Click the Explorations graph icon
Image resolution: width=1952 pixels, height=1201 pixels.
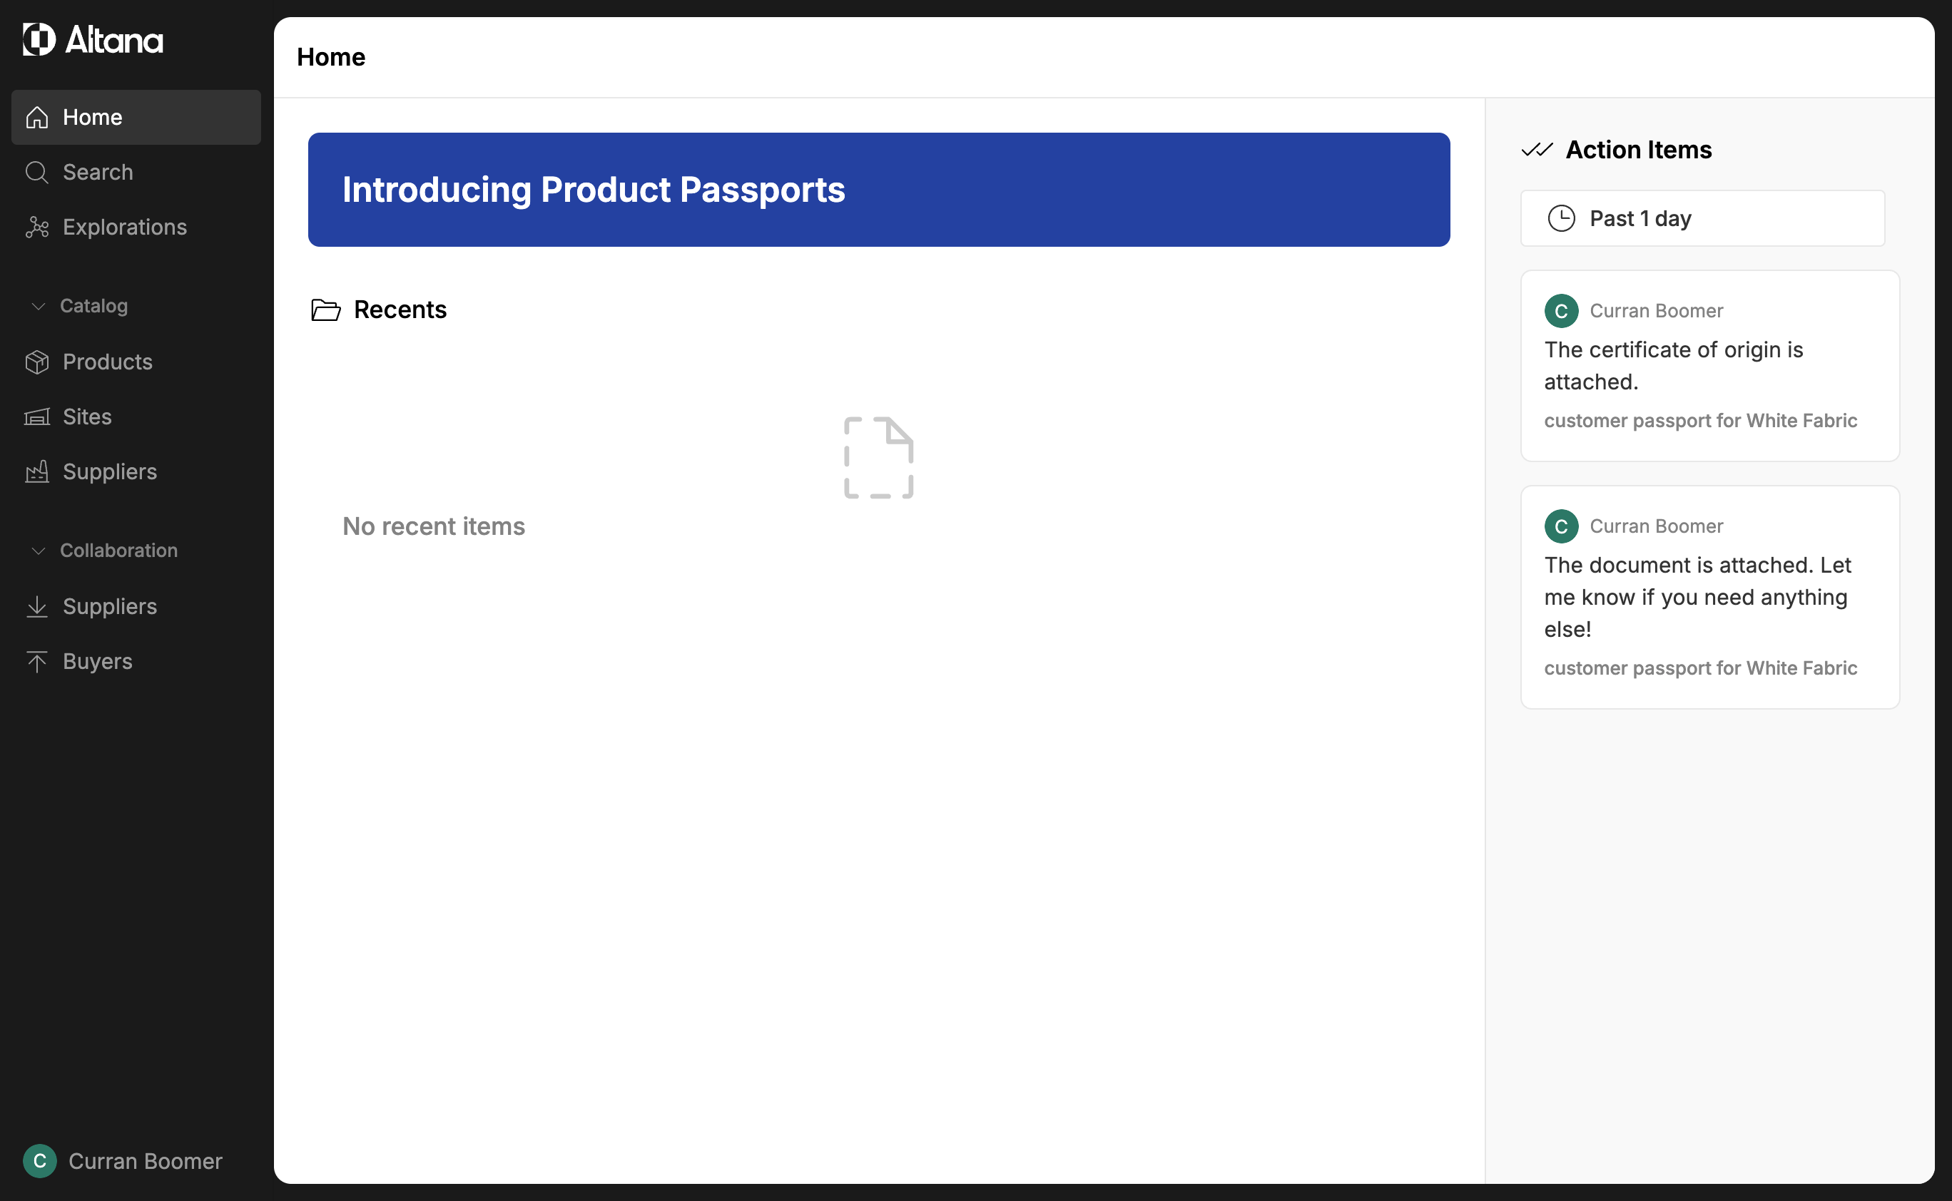pos(36,228)
